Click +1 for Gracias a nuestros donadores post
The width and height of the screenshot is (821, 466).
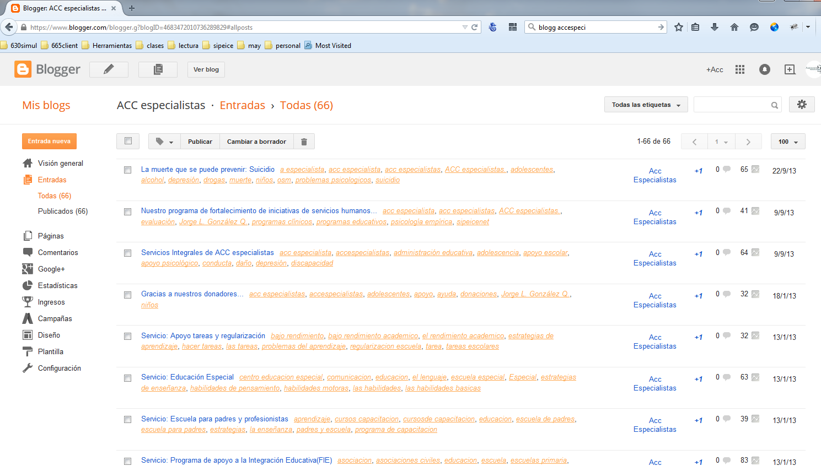click(699, 296)
